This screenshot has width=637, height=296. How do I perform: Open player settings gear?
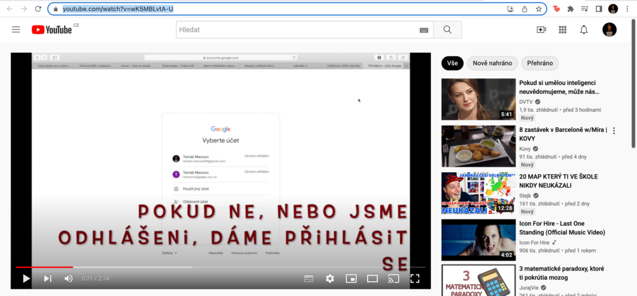coord(330,279)
